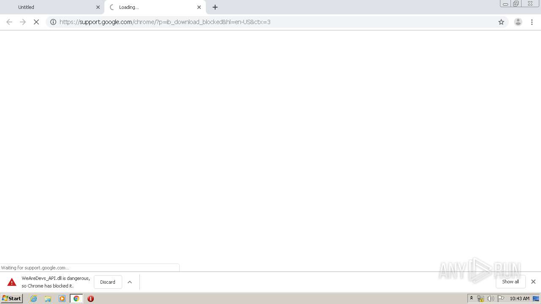Screen dimensions: 541x304
Task: Click the Show desktop icon in the tray
Action: pos(536,299)
